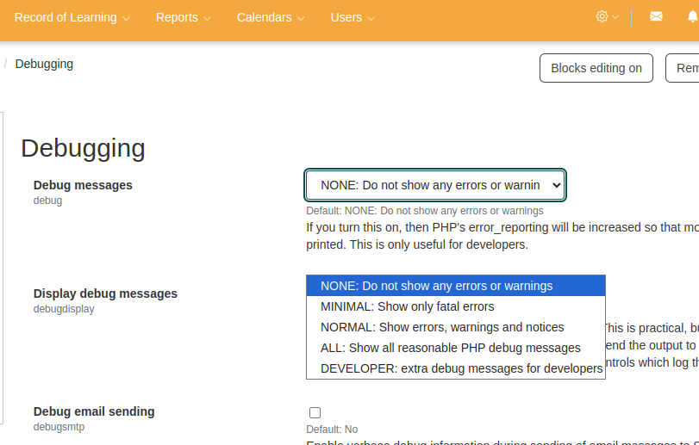
Task: Open messages via the envelope icon
Action: 656,17
